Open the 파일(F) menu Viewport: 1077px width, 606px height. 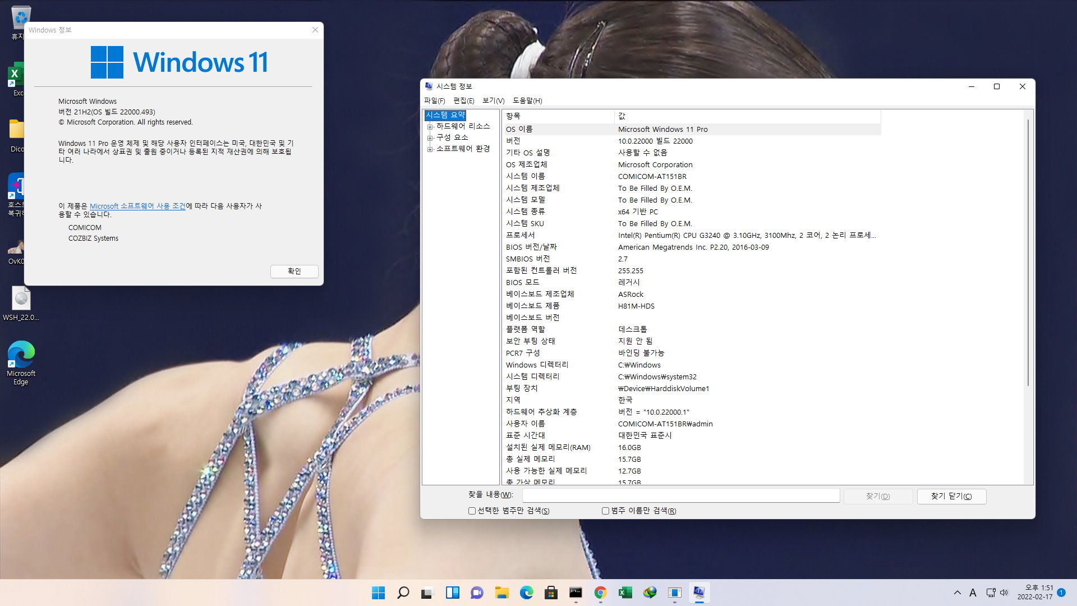pyautogui.click(x=434, y=100)
